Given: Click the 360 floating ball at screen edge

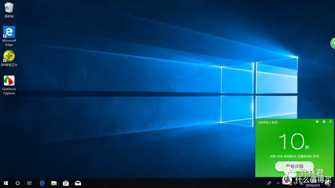Looking at the screenshot, I should [333, 43].
